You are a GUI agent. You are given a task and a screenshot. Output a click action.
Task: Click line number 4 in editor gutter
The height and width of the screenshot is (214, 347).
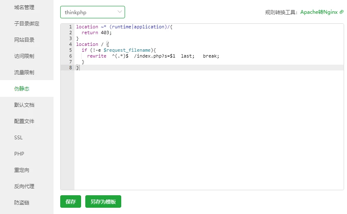tap(70, 44)
